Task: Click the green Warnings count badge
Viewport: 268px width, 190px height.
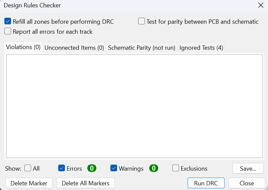Action: click(154, 168)
